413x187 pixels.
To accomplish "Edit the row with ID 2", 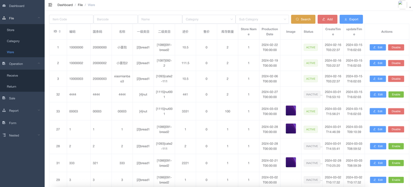I will (x=378, y=63).
